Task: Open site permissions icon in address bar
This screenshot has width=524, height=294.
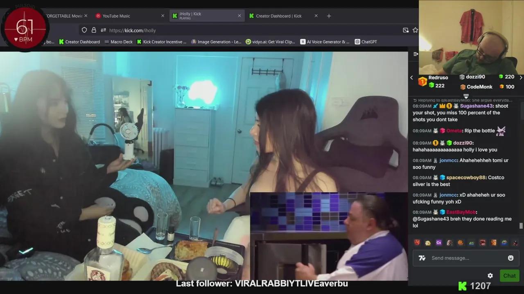Action: pyautogui.click(x=103, y=30)
